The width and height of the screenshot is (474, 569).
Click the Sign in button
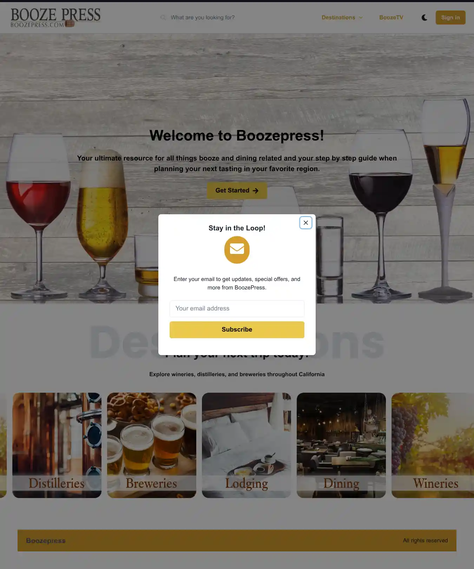[x=450, y=18]
